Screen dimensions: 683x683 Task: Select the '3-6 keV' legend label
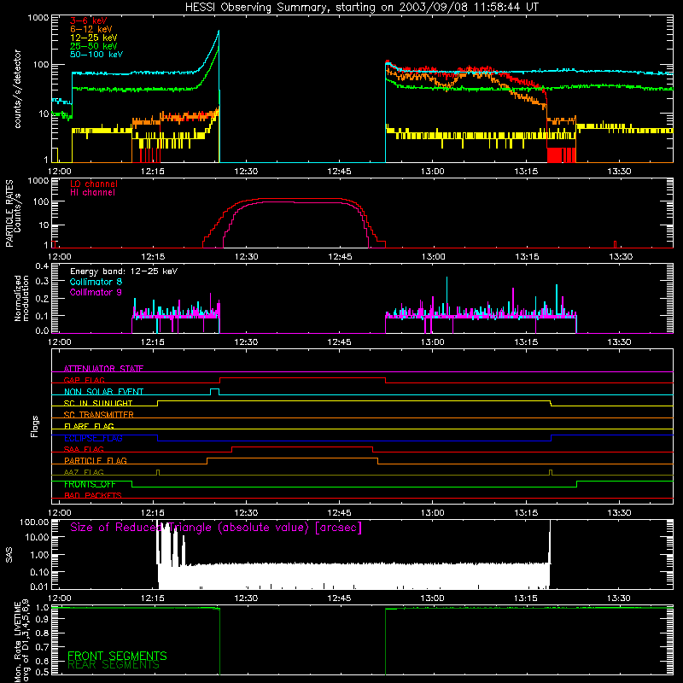pos(88,20)
